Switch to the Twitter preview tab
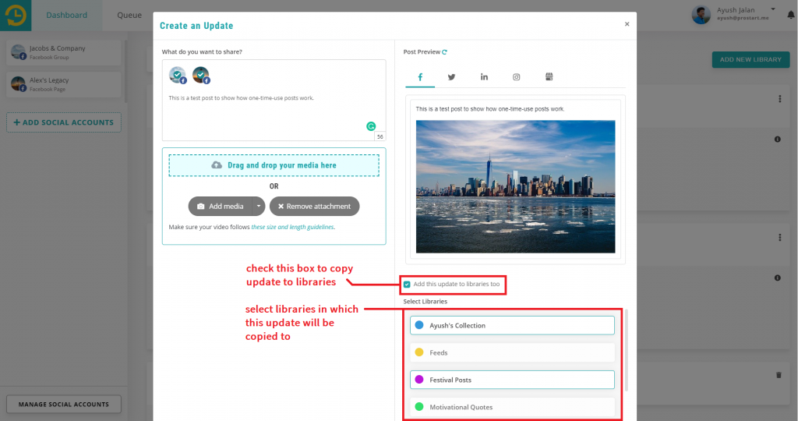Screen dimensions: 798x421 451,77
